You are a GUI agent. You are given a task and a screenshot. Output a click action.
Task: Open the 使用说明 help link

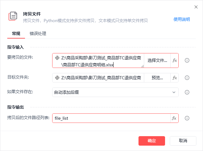[182, 19]
